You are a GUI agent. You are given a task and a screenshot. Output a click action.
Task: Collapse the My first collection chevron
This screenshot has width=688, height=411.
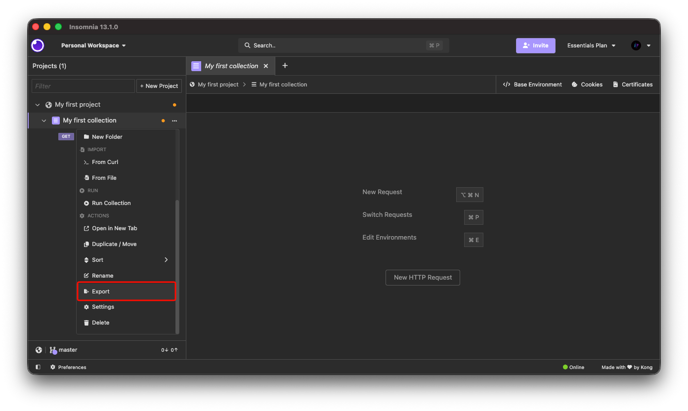click(x=44, y=121)
